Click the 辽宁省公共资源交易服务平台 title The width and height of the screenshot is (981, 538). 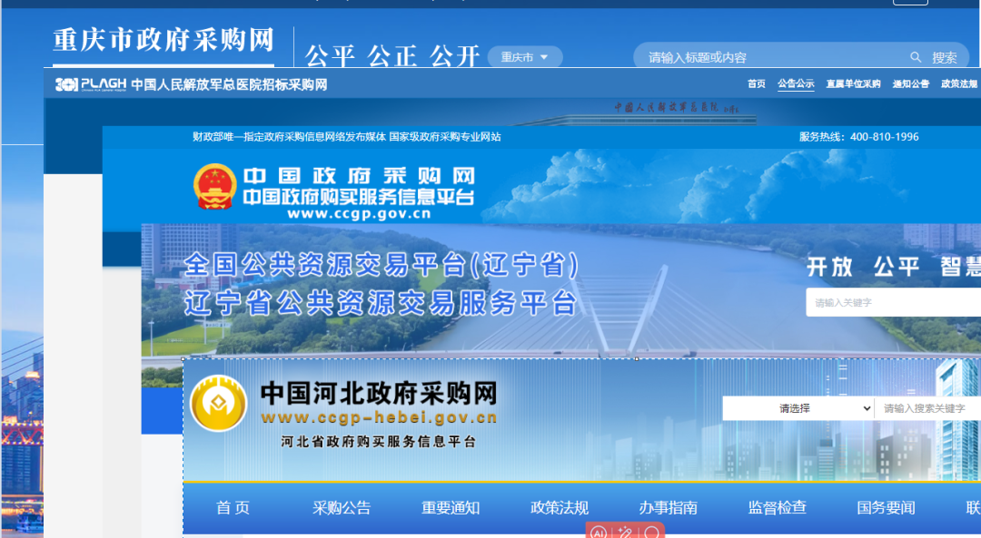[x=381, y=304]
